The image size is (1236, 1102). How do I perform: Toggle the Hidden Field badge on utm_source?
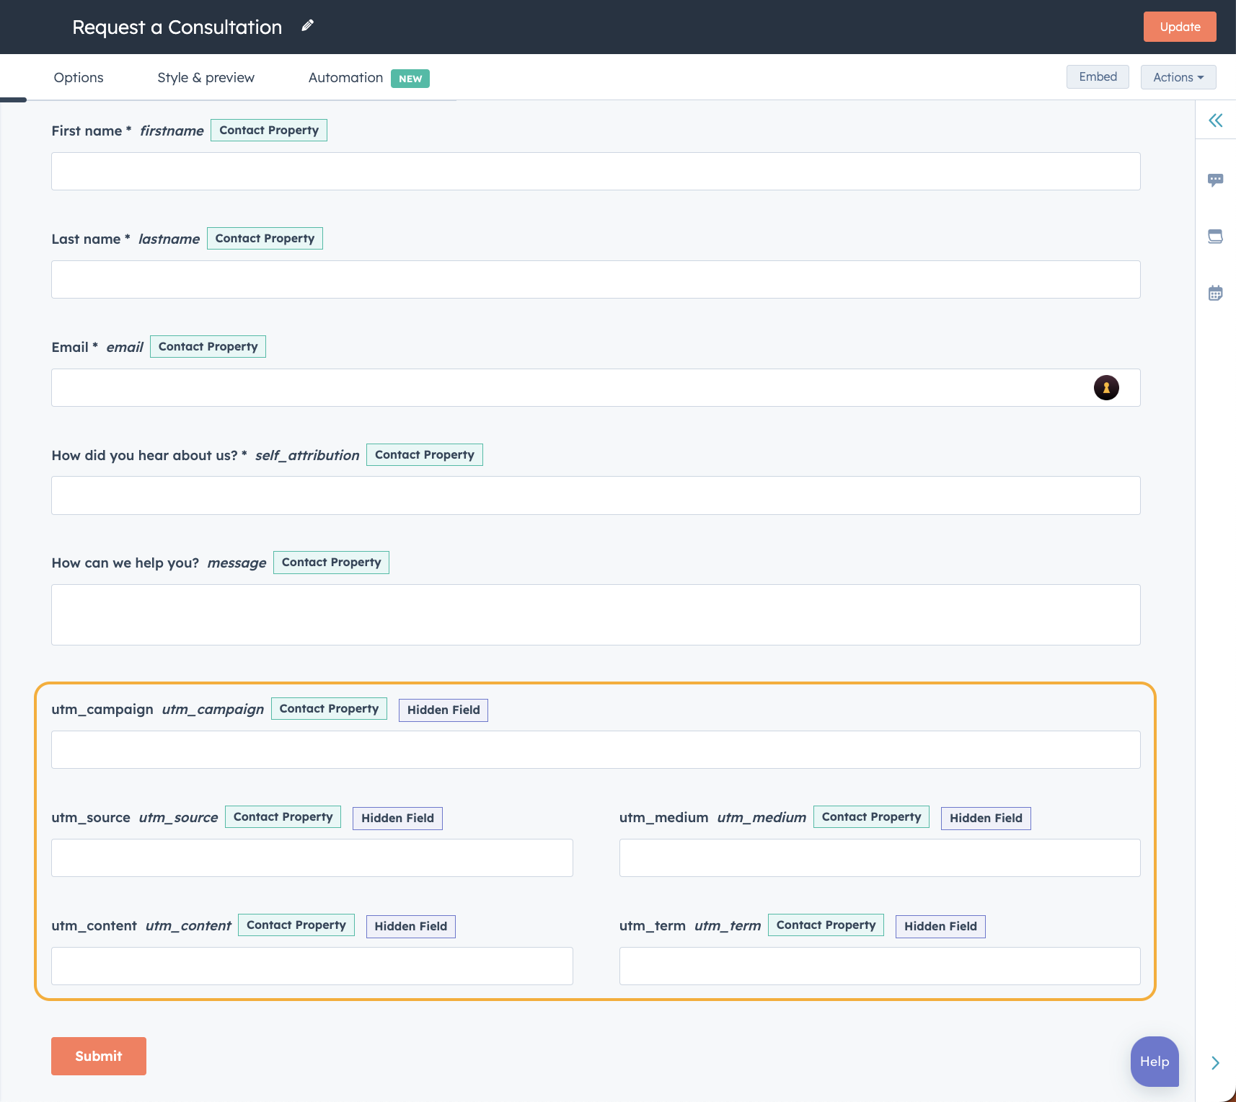click(397, 818)
